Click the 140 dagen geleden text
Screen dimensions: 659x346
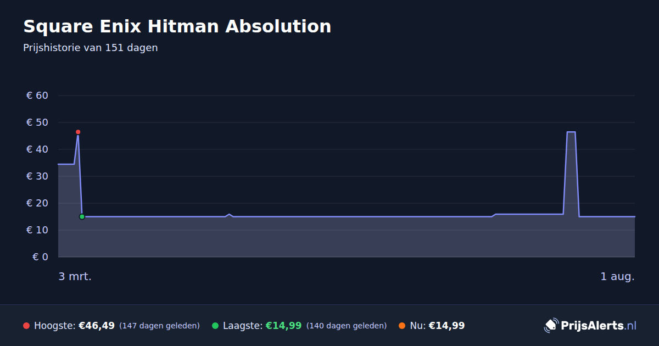347,326
